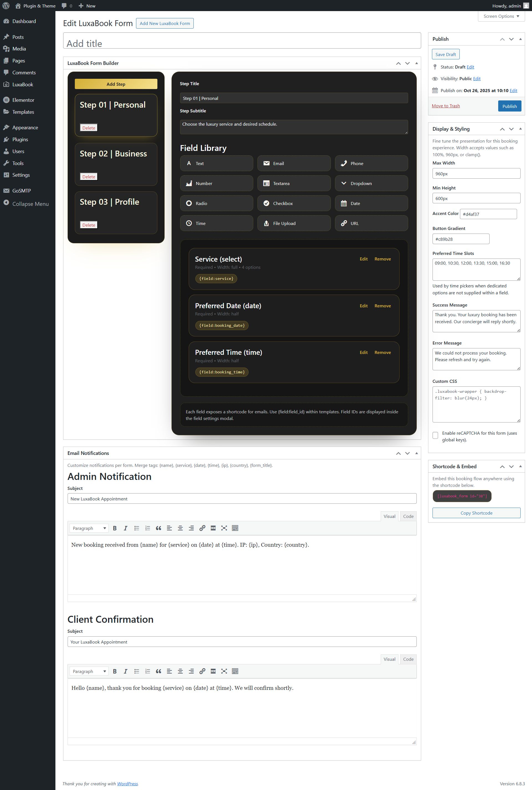Open WordPress logo menu in admin bar

pos(6,6)
